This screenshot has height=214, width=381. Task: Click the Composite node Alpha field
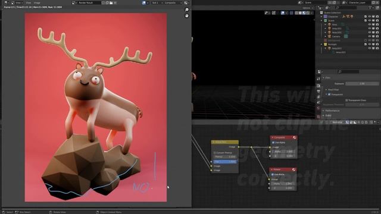(283, 152)
